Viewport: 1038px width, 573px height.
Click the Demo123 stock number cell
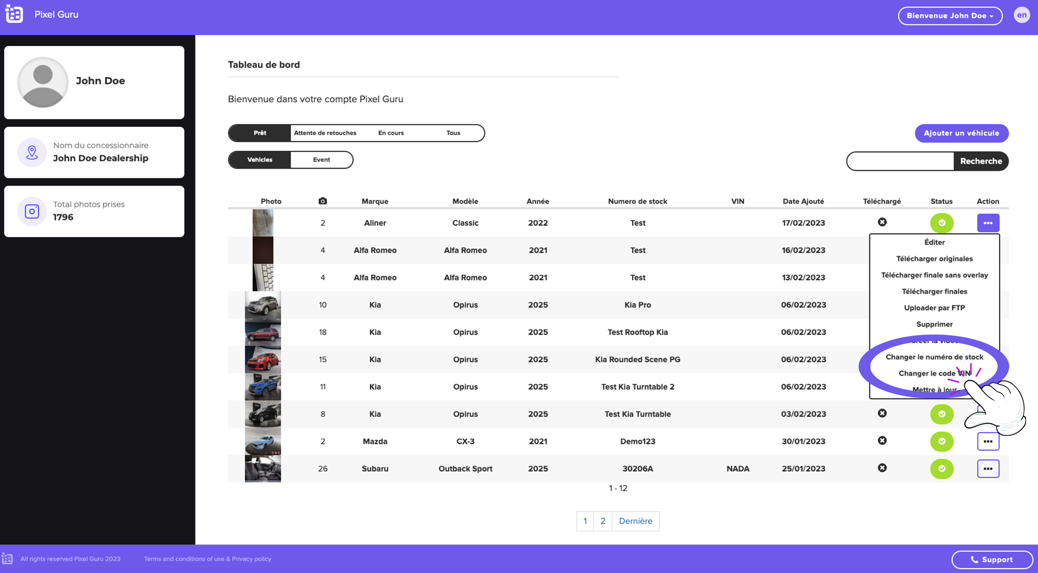[x=637, y=441]
